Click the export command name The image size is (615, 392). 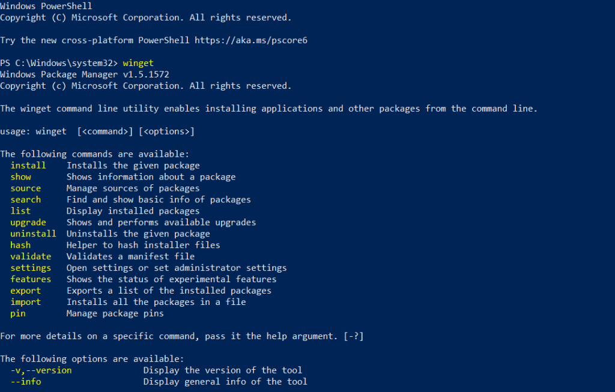25,291
